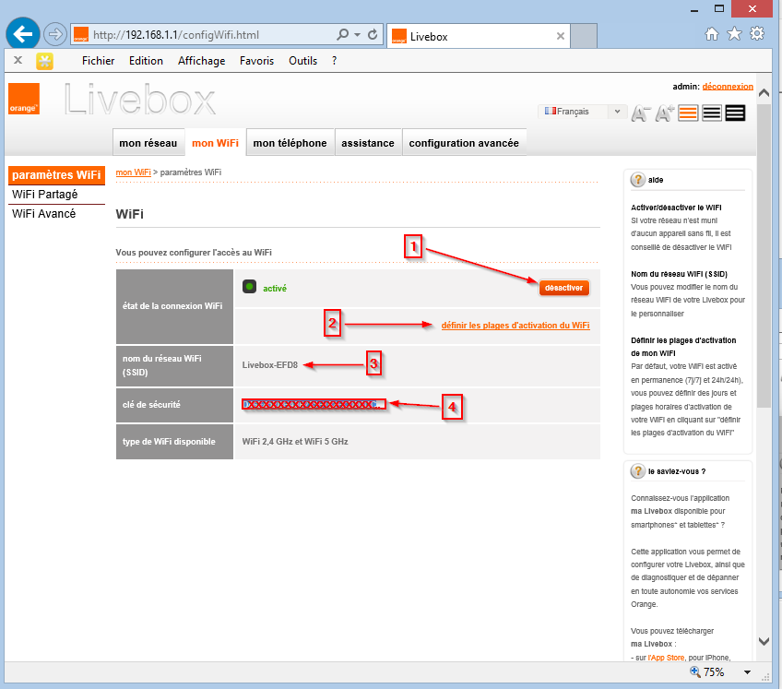Open favorites star icon

pyautogui.click(x=734, y=34)
